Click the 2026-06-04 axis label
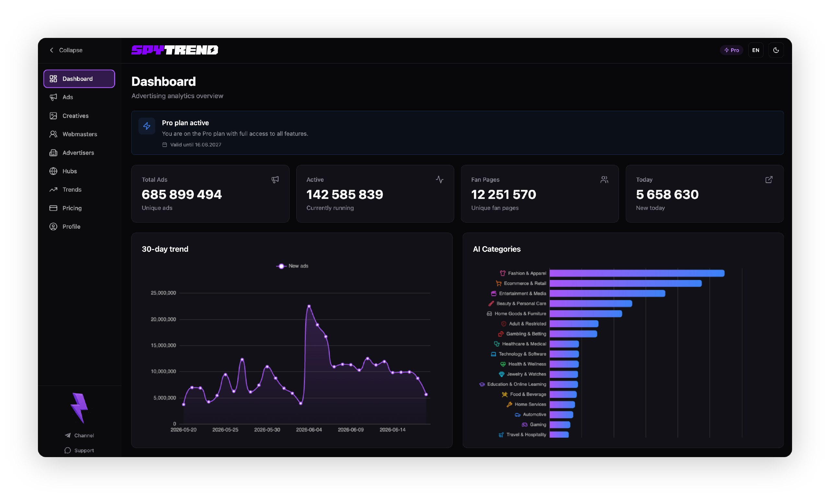The width and height of the screenshot is (830, 495). tap(309, 430)
